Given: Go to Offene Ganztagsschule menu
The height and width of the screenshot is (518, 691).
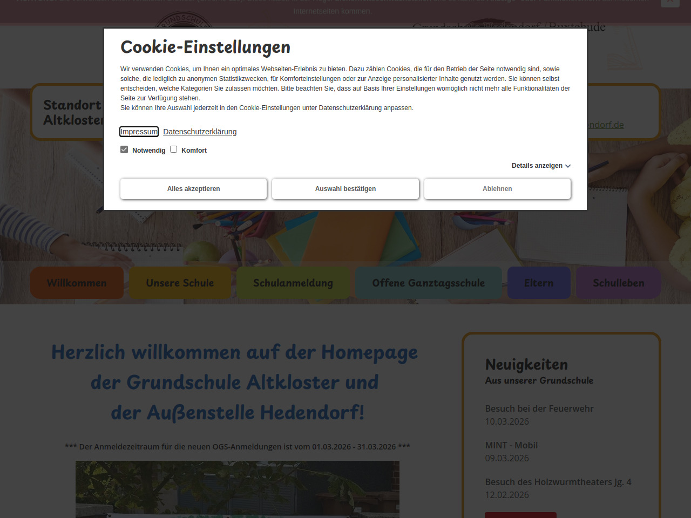Looking at the screenshot, I should pyautogui.click(x=428, y=283).
